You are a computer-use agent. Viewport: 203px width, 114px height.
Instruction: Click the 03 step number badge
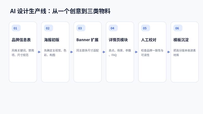[x=80, y=28]
